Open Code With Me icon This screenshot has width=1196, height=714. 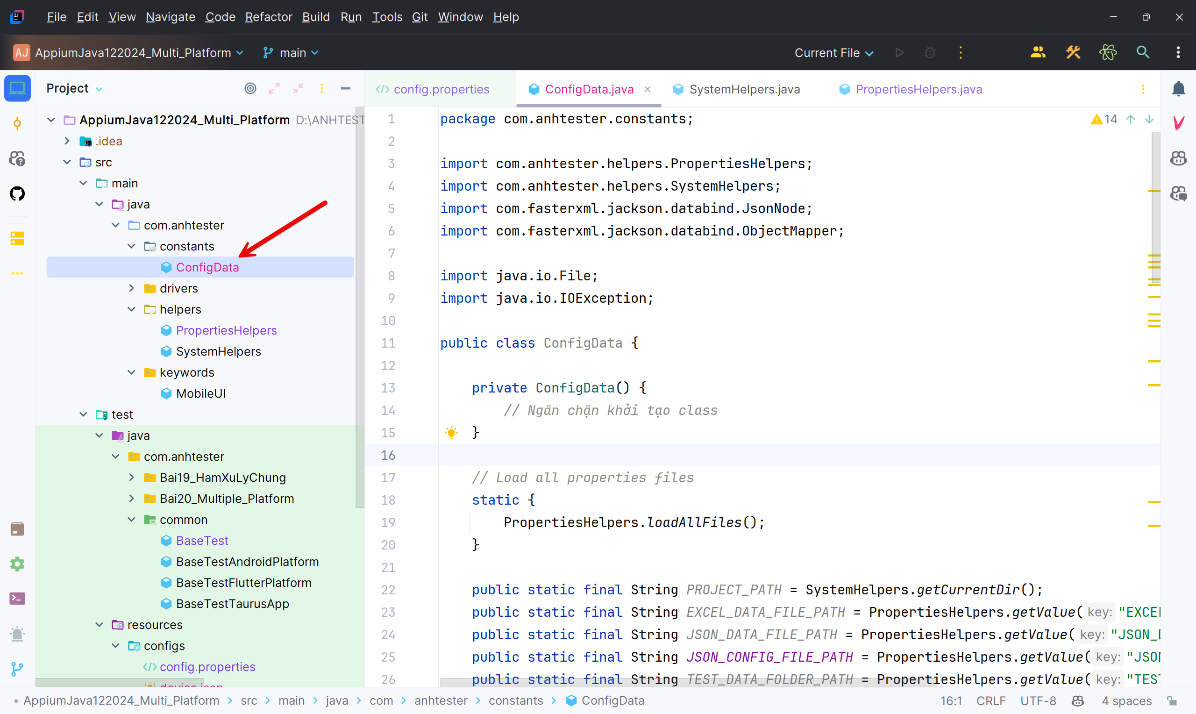coord(1038,52)
